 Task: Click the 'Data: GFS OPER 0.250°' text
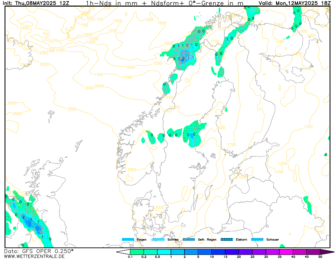[x=39, y=251]
